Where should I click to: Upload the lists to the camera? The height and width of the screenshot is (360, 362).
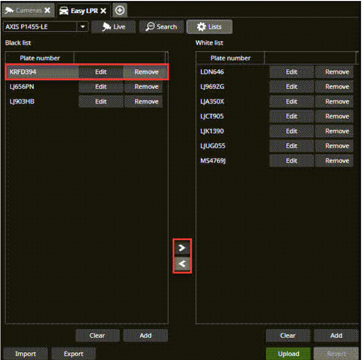coord(288,354)
